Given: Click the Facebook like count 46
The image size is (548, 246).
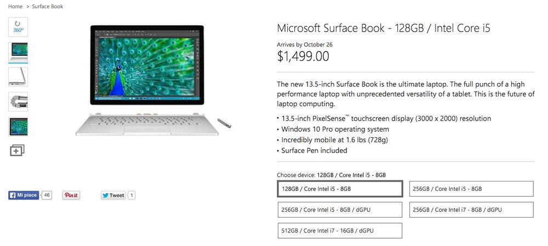Looking at the screenshot, I should [47, 195].
